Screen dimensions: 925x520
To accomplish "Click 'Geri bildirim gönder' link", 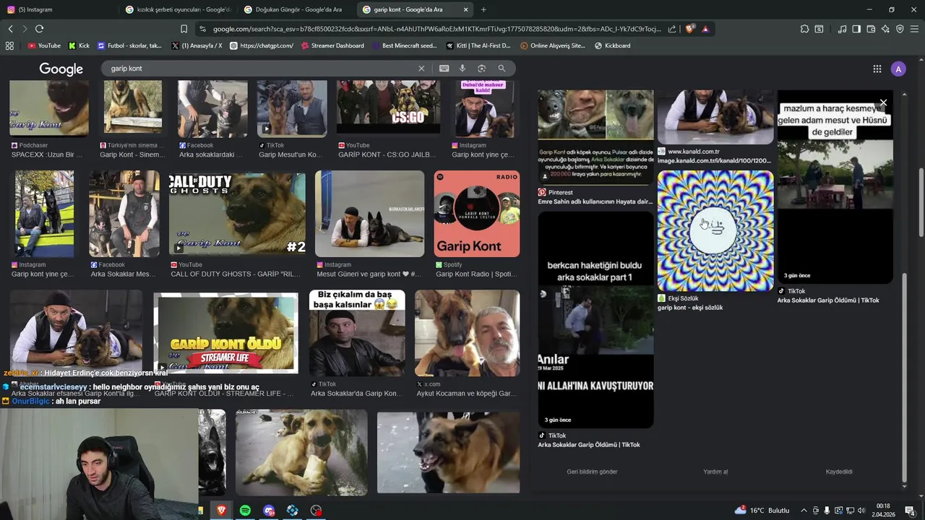I will pyautogui.click(x=592, y=472).
